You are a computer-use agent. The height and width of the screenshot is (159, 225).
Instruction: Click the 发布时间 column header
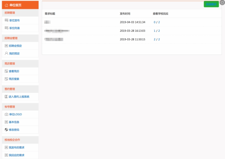pos(125,14)
